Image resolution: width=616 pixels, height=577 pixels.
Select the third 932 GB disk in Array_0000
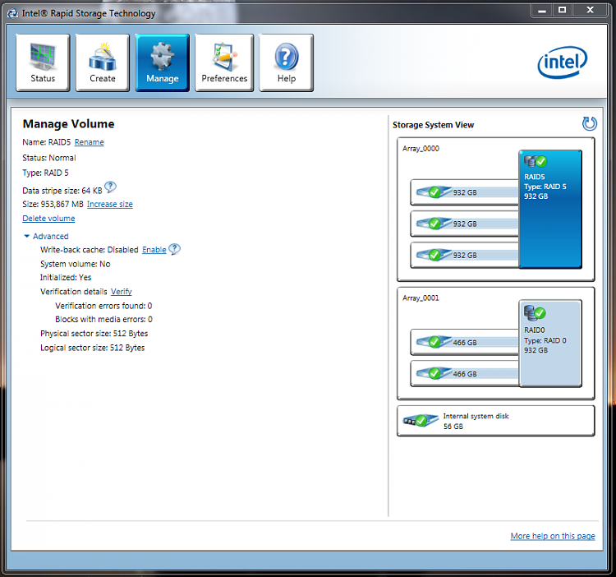pos(465,255)
